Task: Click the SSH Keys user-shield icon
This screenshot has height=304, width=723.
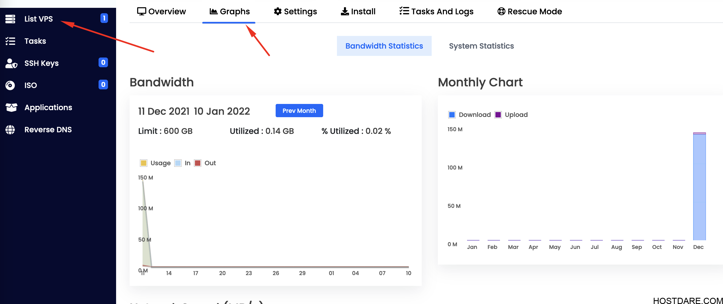Action: click(11, 63)
